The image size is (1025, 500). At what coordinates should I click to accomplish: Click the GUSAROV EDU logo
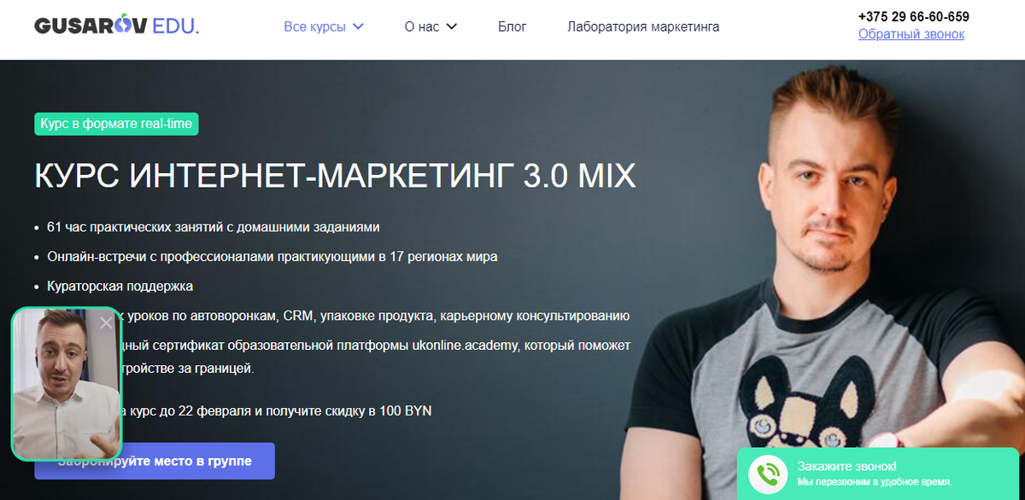point(117,26)
